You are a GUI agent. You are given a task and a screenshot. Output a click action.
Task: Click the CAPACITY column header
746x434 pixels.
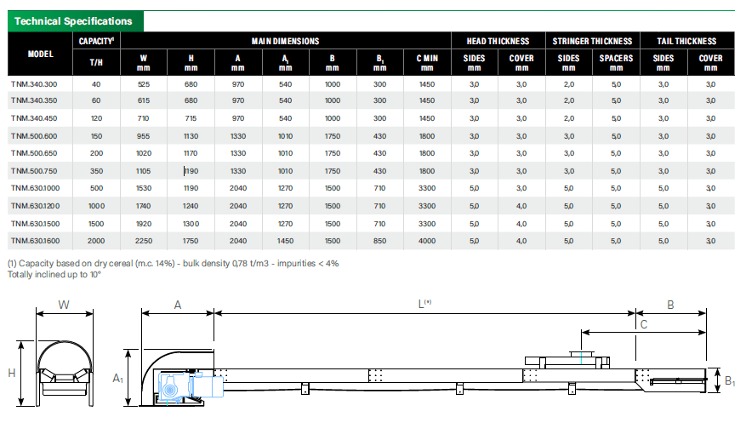96,41
